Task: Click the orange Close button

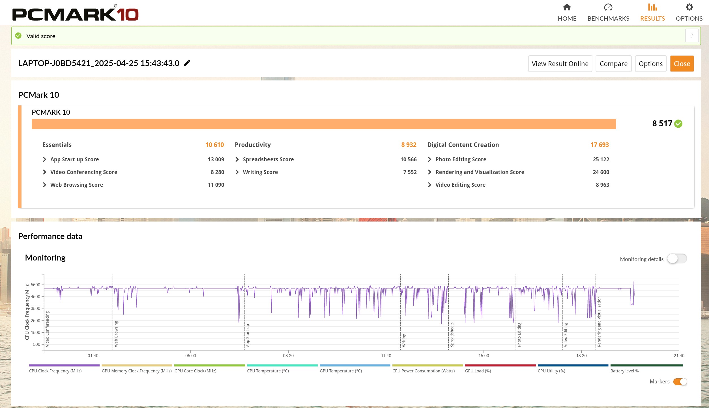Action: point(682,64)
